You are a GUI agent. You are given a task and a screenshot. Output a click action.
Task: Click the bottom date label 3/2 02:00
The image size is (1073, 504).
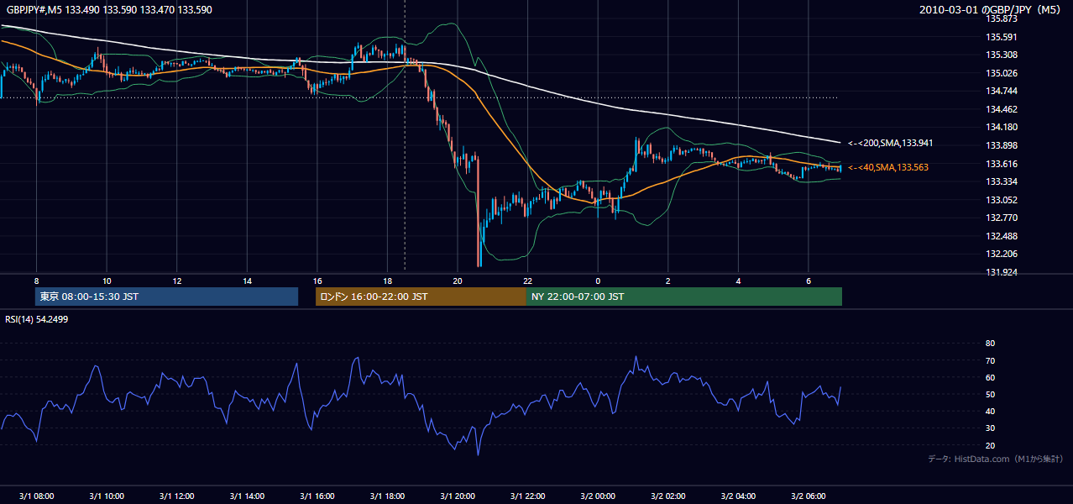coord(668,496)
